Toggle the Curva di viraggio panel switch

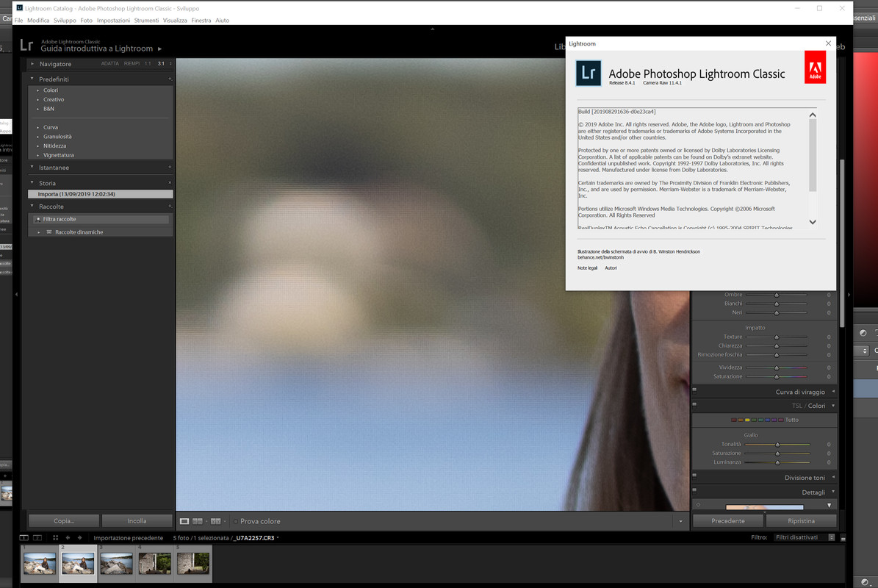[694, 390]
